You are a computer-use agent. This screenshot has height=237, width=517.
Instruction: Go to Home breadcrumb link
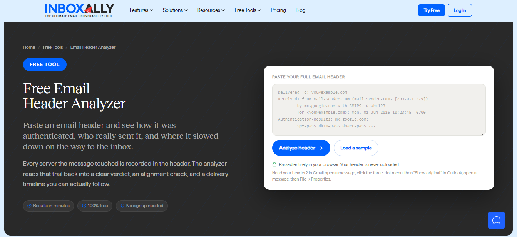click(x=29, y=47)
